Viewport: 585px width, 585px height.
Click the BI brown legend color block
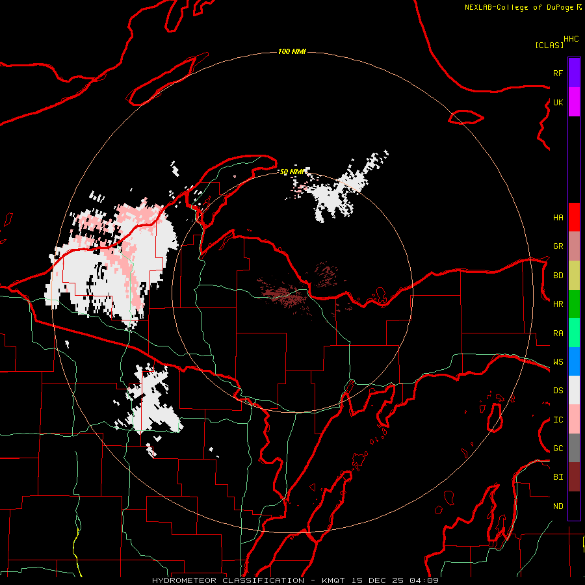point(574,477)
